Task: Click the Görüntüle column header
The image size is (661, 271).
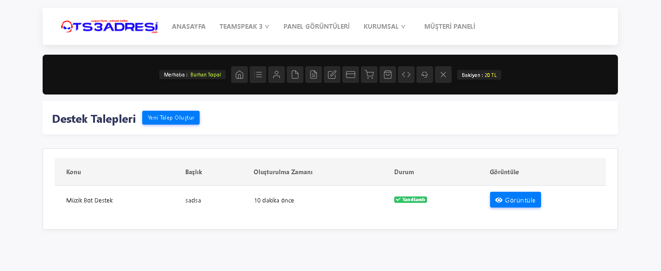Action: (504, 172)
